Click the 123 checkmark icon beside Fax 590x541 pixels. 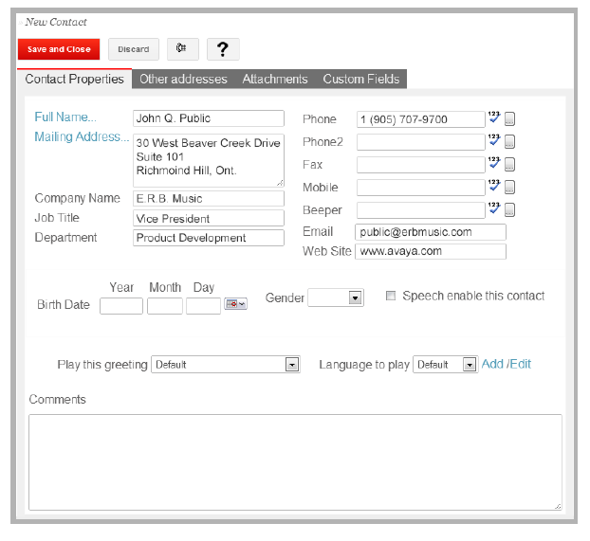tap(494, 163)
